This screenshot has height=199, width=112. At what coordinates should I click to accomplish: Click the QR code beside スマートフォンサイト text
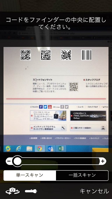pos(73,87)
